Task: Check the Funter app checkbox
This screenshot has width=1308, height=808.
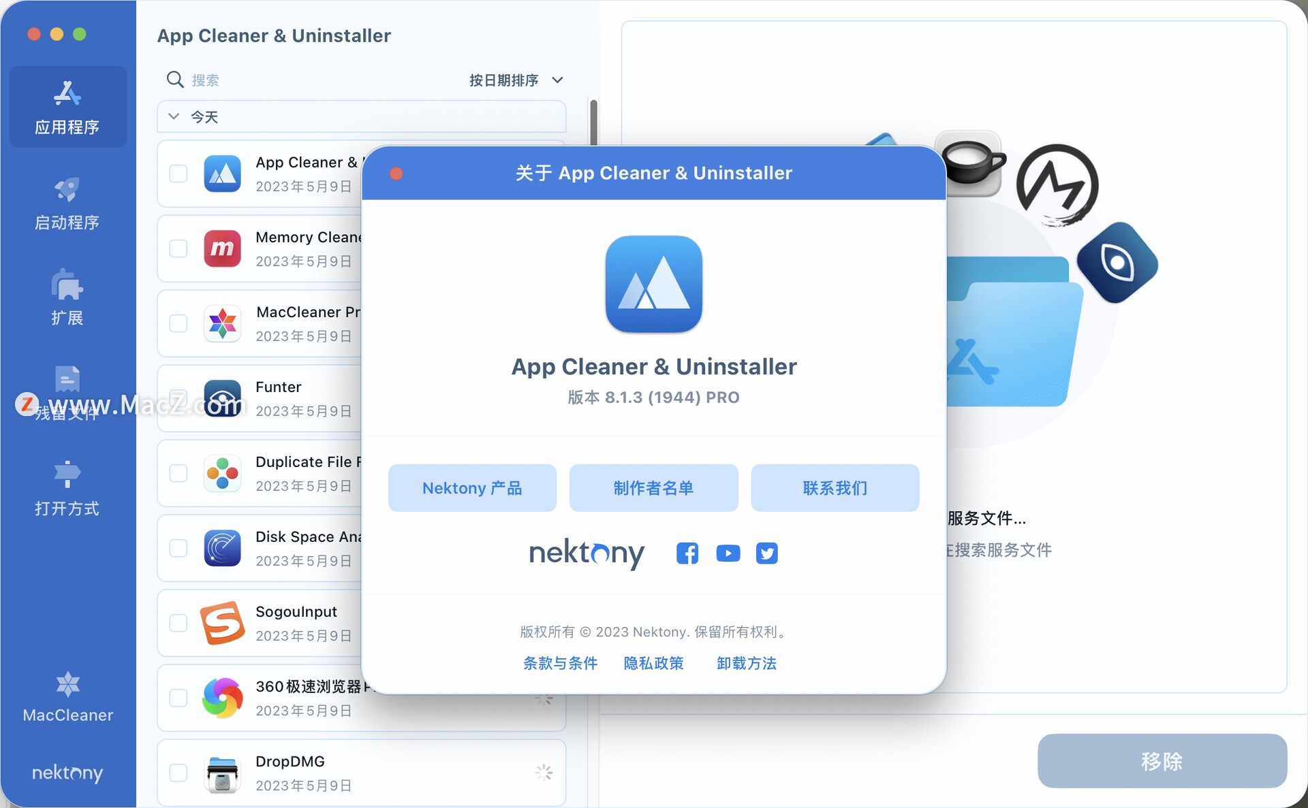Action: pyautogui.click(x=178, y=398)
